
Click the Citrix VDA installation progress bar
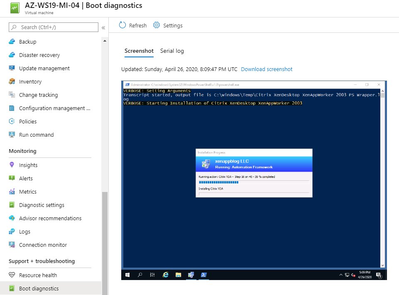(254, 182)
